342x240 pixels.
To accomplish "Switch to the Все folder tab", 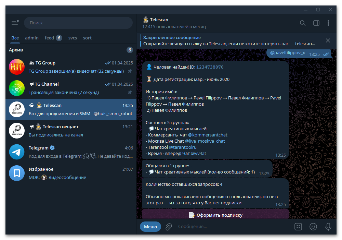I will pos(15,38).
